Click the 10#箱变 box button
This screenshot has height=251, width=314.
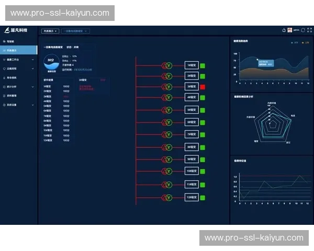tap(191, 170)
